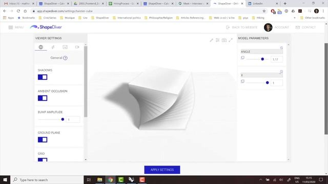The height and width of the screenshot is (184, 328).
Task: Open the Hiking bookmarks folder
Action: click(258, 18)
